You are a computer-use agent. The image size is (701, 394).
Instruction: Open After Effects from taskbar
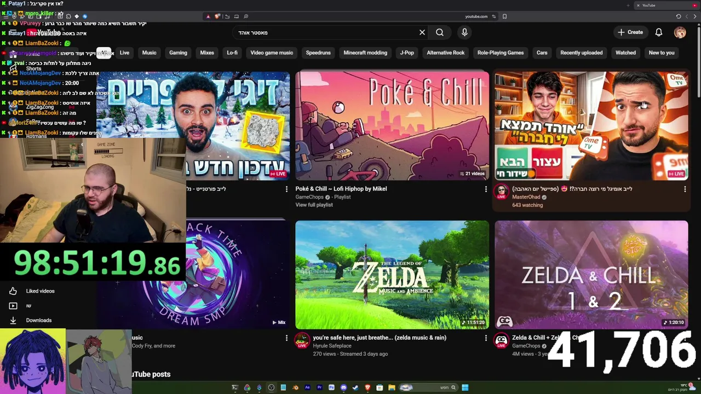[x=307, y=387]
